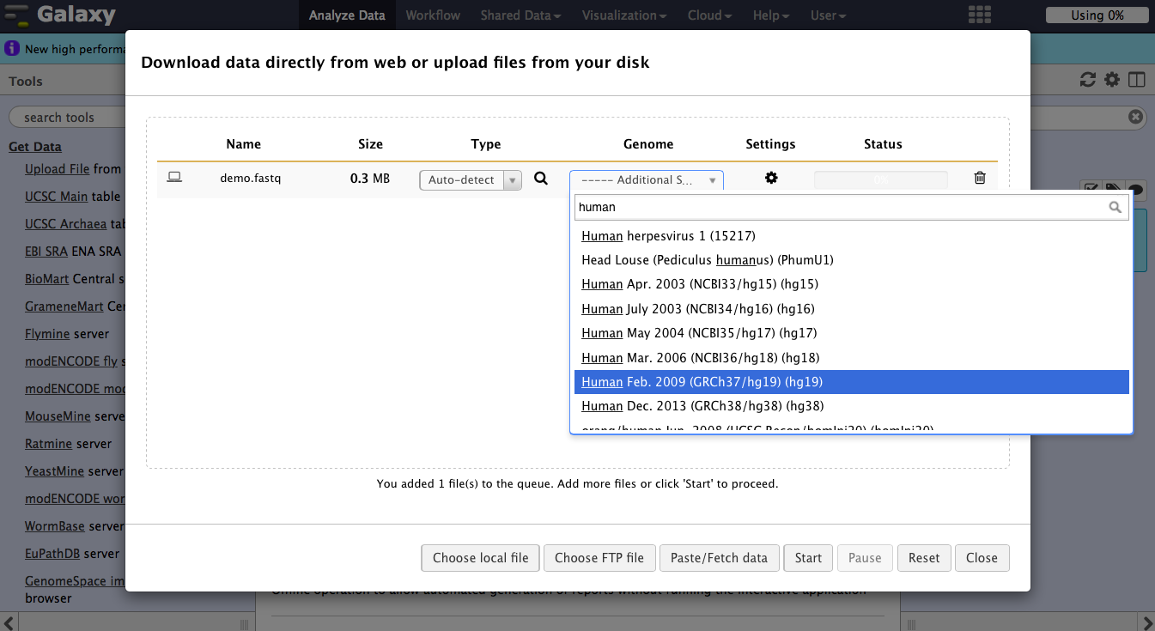Click the trash icon for demo.fastq
The image size is (1155, 631).
click(x=980, y=179)
